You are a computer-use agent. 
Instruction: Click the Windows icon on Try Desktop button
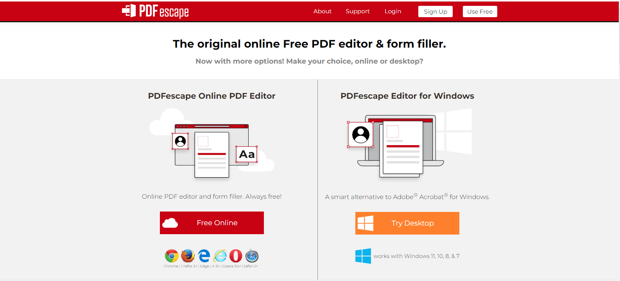pyautogui.click(x=366, y=223)
